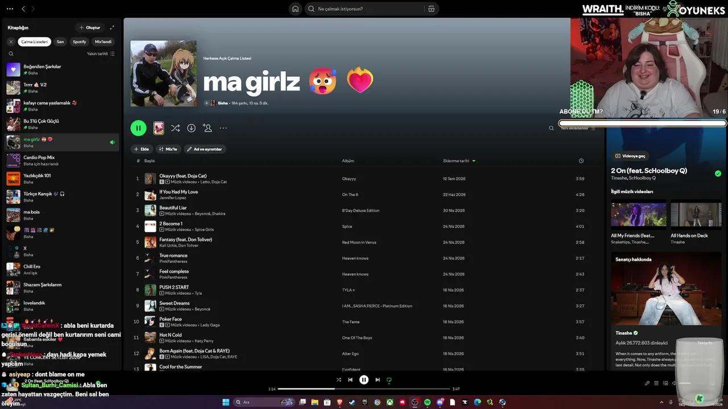Change track list sort order 'Yeni eklenenler'
This screenshot has height=409, width=728.
pyautogui.click(x=578, y=128)
